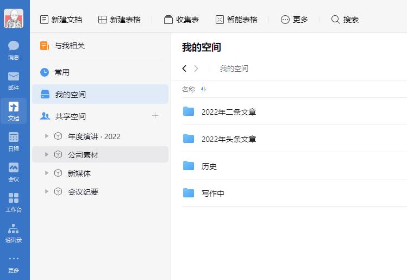Click the 新建表格 new spreadsheet button

coord(120,20)
